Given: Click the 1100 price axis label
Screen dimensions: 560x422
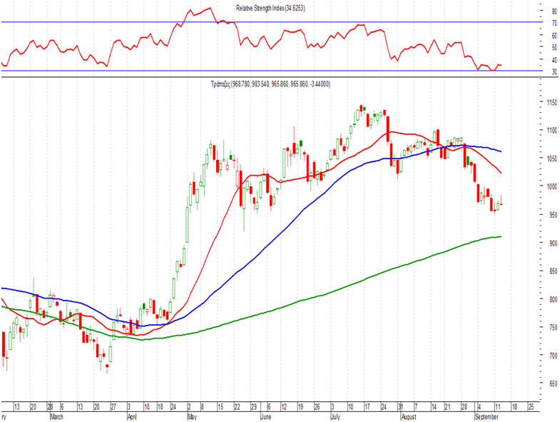Looking at the screenshot, I should [x=551, y=131].
